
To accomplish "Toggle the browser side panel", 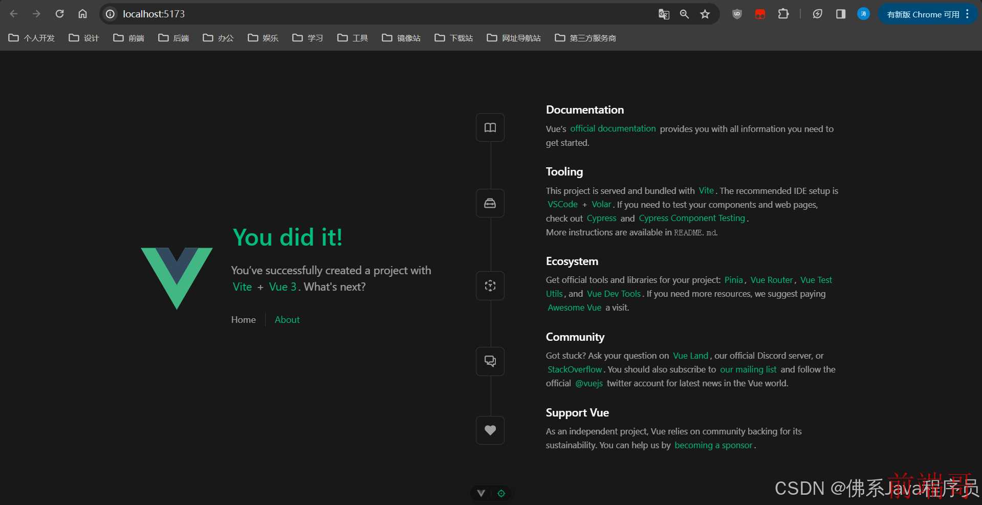I will click(x=840, y=14).
